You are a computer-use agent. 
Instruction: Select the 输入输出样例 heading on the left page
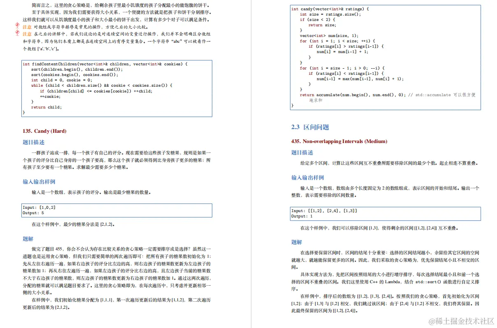coord(39,181)
